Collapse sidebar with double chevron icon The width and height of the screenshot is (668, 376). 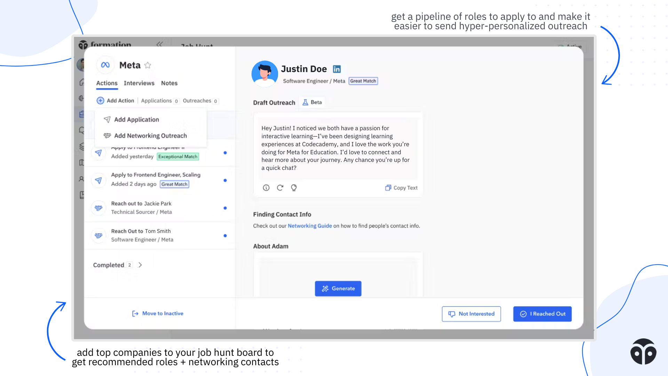(160, 44)
